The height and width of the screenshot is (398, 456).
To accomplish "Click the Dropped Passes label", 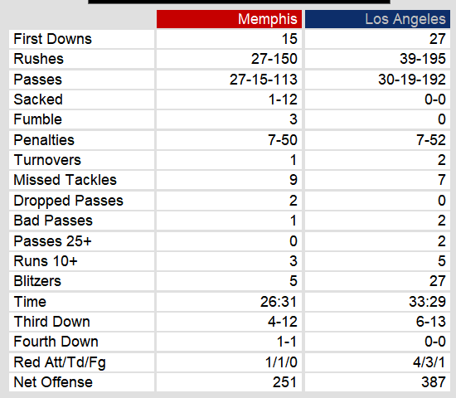I will coord(69,201).
